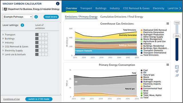This screenshot has height=103, width=183.
Task: Click the info icon beside Example Pathways
Action: click(x=36, y=17)
